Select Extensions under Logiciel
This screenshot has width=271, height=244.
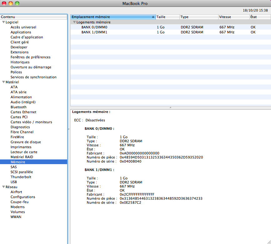[x=19, y=52]
